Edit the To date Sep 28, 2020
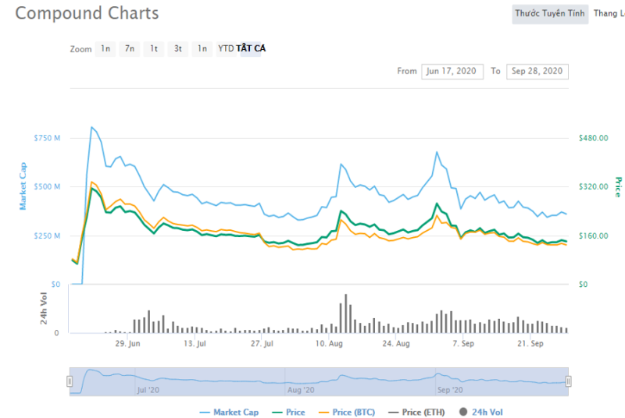This screenshot has width=625, height=418. click(537, 72)
